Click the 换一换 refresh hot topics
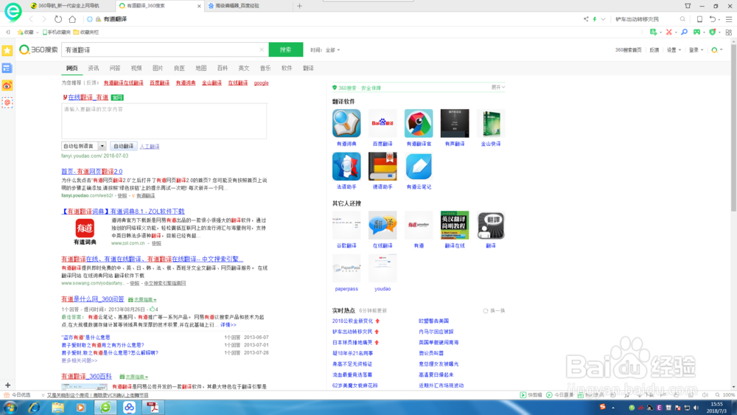Screen dimensions: 737x415 494,310
